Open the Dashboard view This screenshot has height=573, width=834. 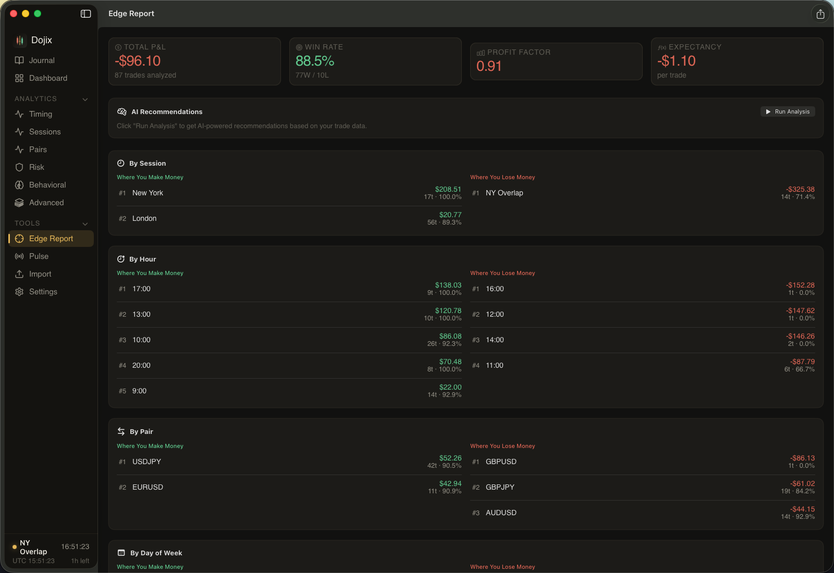[x=48, y=78]
